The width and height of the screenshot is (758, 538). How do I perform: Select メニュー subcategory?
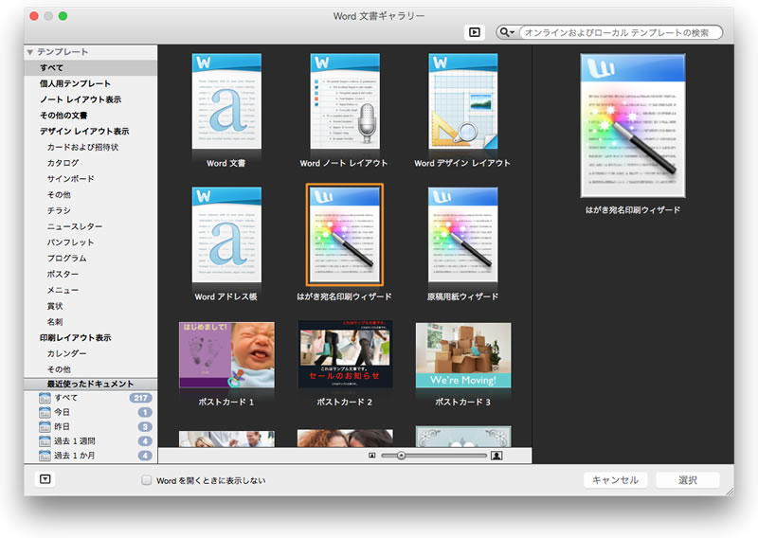[x=63, y=290]
